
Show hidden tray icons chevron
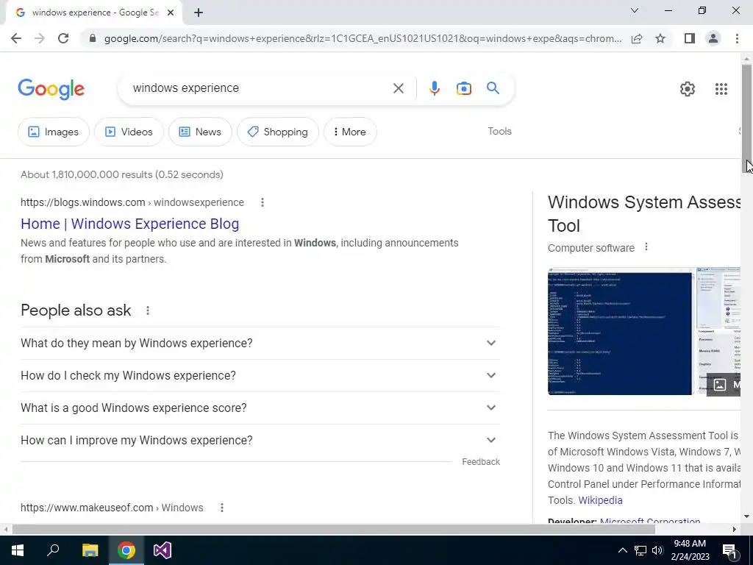coord(622,550)
